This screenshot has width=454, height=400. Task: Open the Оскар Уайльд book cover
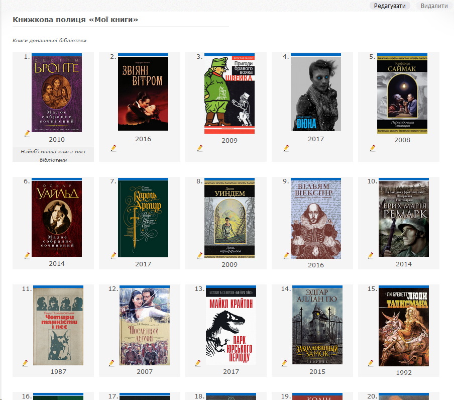57,218
